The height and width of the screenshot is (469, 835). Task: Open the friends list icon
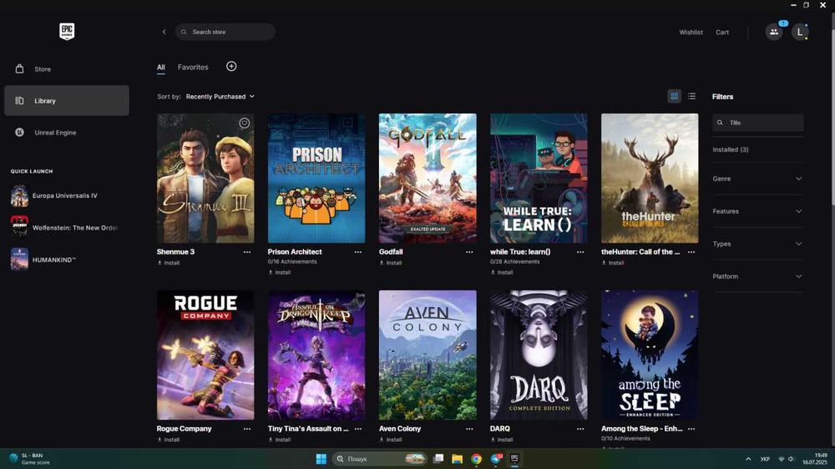click(774, 32)
